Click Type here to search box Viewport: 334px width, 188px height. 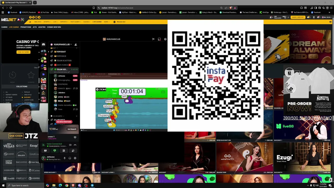point(25,185)
